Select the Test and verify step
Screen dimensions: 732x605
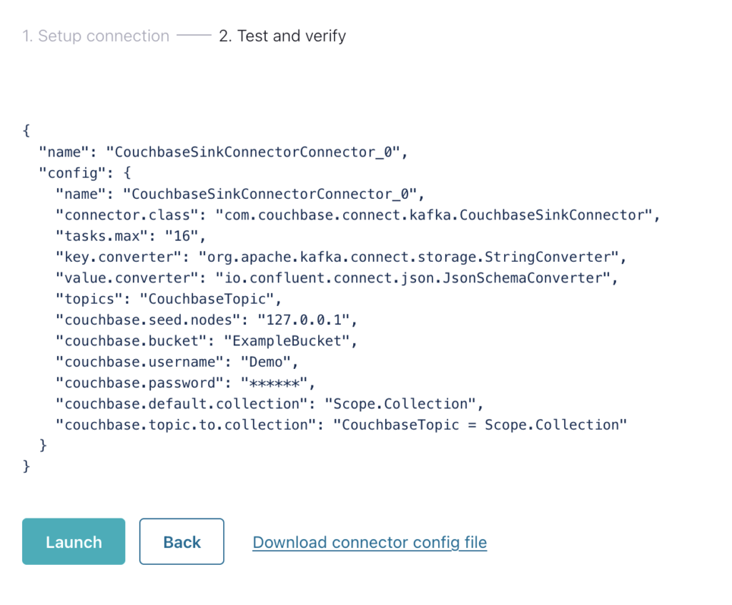click(x=282, y=36)
